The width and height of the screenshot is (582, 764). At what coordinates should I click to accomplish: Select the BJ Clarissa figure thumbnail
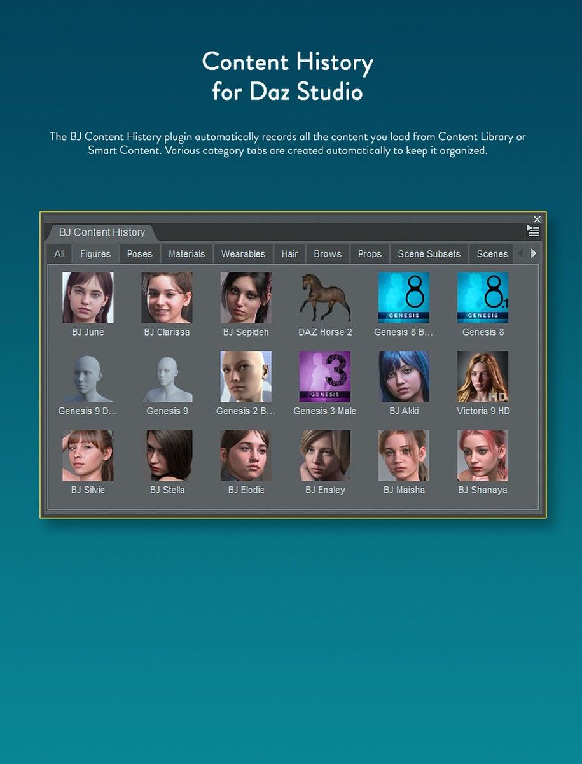point(167,298)
